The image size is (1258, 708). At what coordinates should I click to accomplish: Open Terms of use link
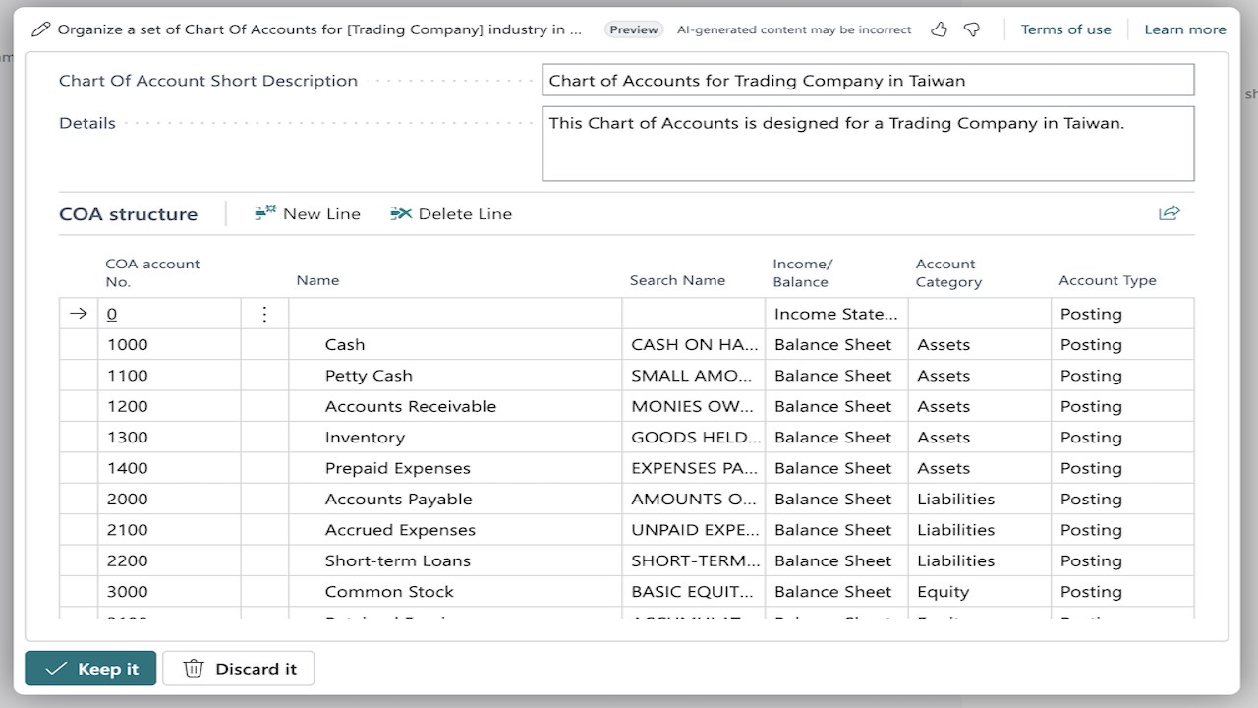pyautogui.click(x=1066, y=29)
